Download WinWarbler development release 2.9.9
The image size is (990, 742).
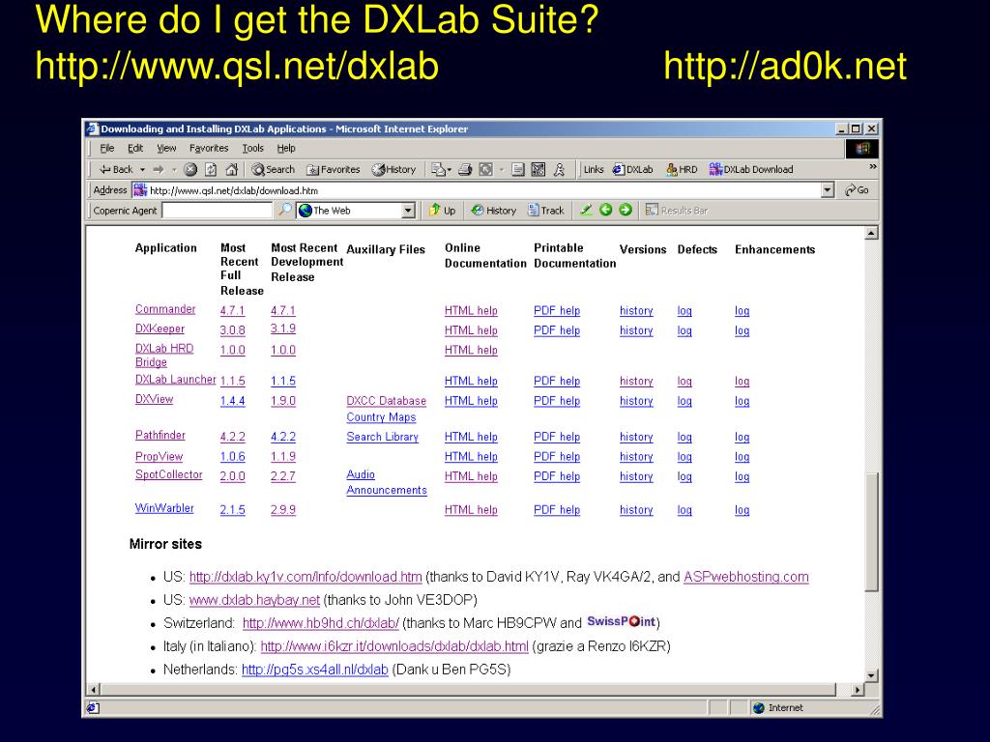click(x=283, y=510)
